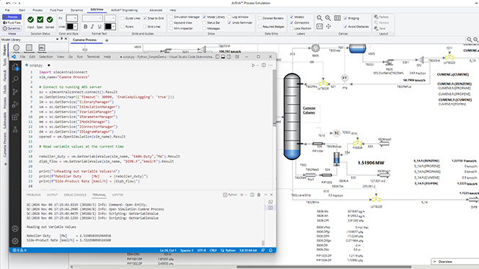Click Input solution status green check

30,20
